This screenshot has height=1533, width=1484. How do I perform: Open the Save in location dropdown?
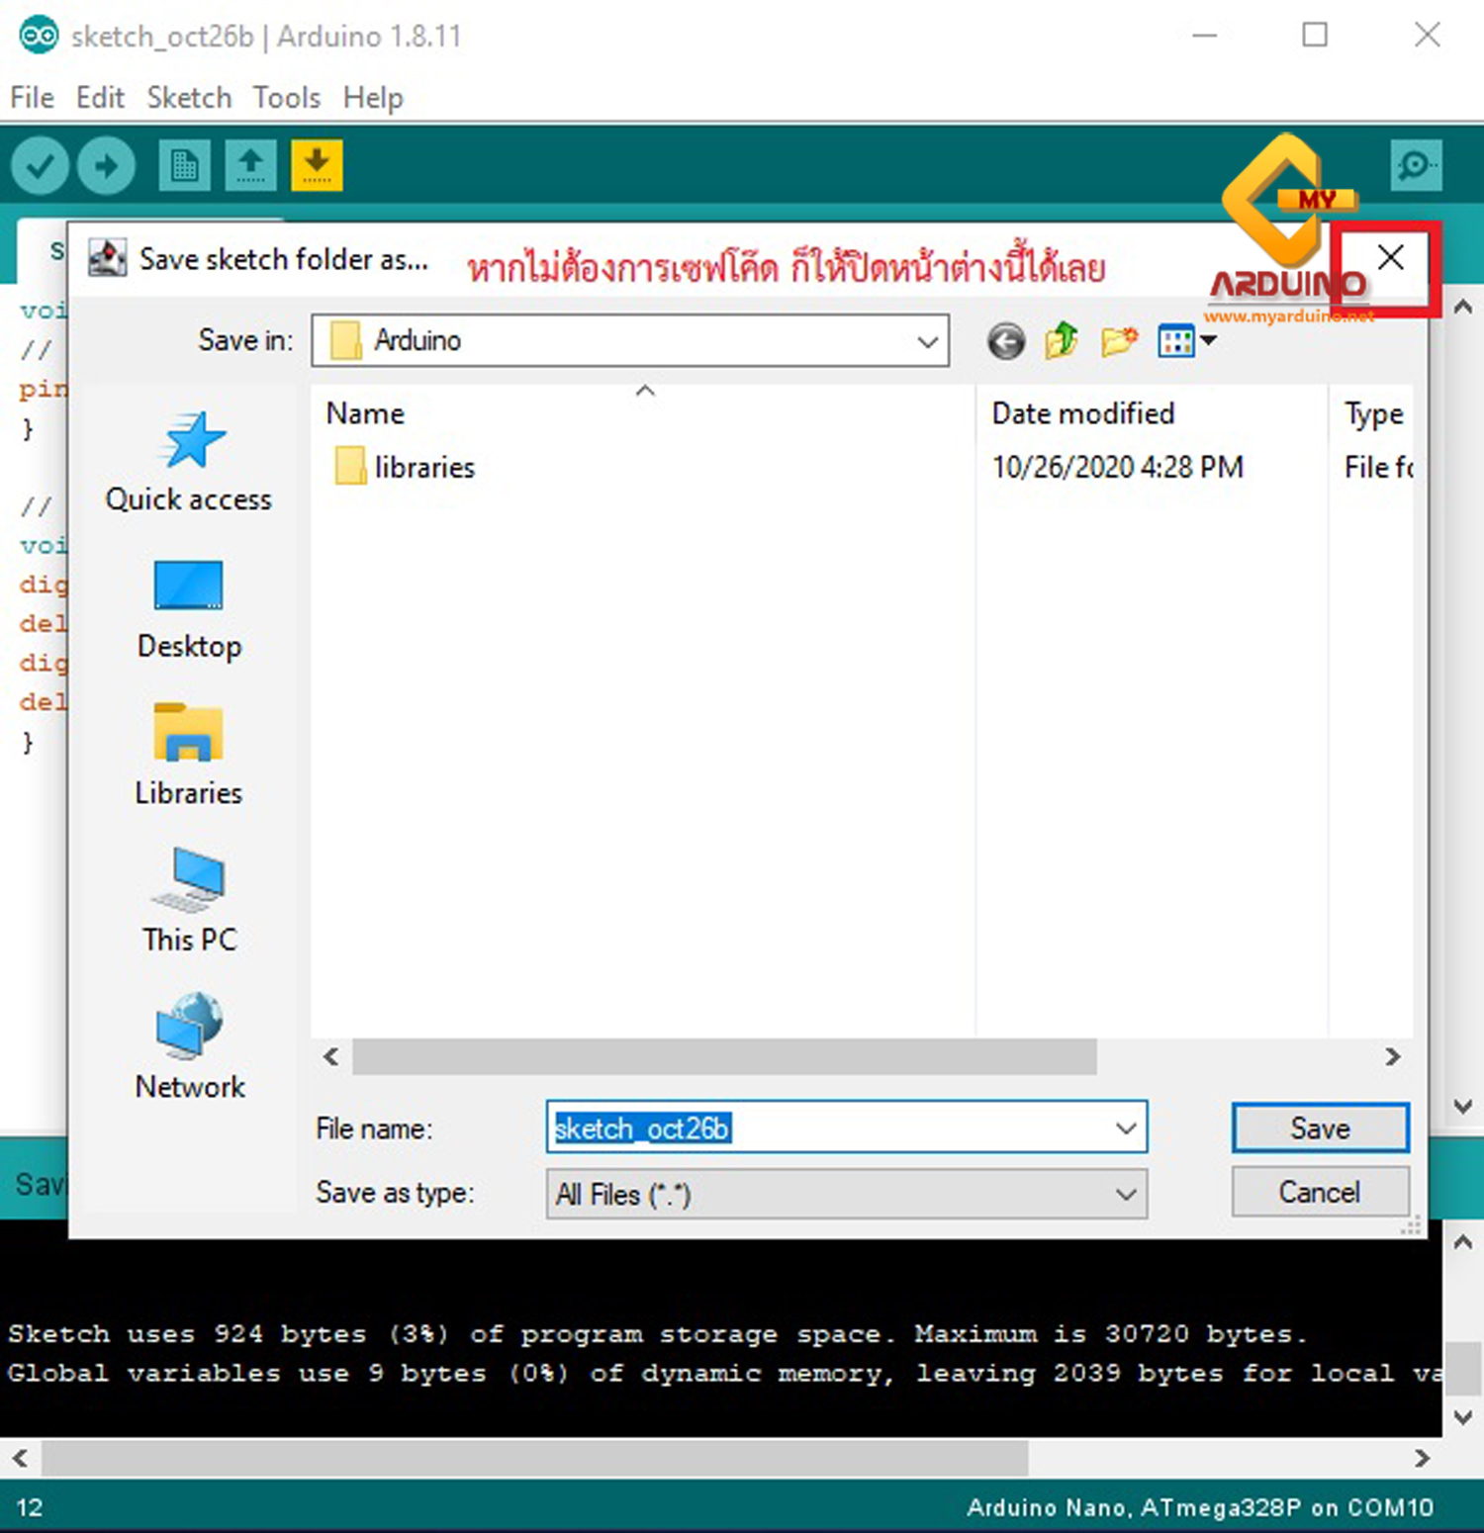926,340
